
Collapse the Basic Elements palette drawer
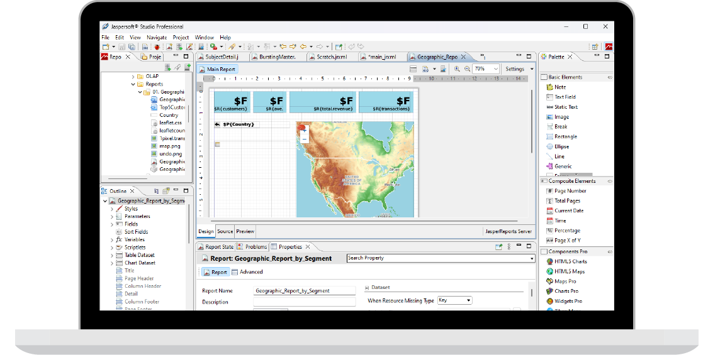point(610,77)
